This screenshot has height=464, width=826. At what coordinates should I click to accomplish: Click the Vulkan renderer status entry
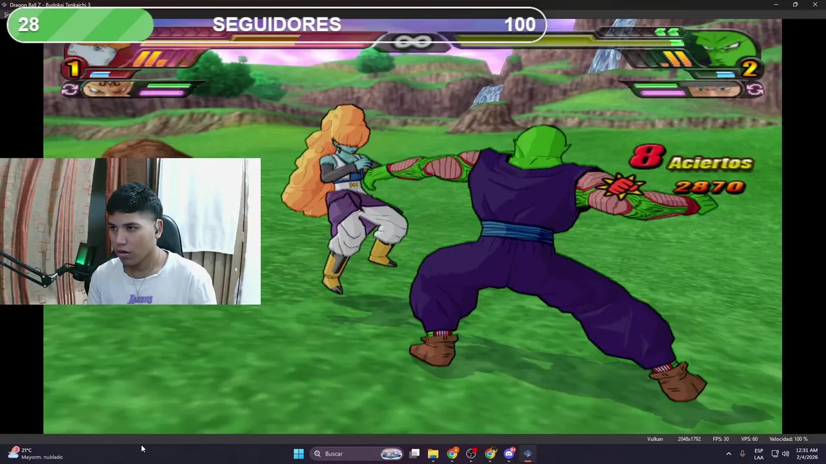655,439
